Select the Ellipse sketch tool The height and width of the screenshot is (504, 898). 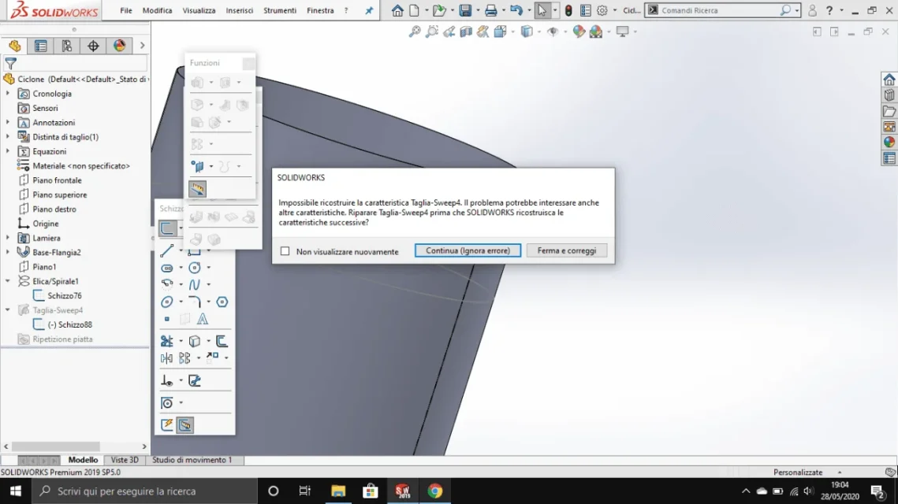pos(166,302)
